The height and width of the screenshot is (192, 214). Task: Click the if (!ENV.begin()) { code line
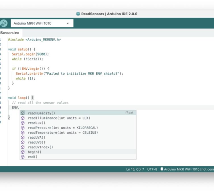click(30, 69)
